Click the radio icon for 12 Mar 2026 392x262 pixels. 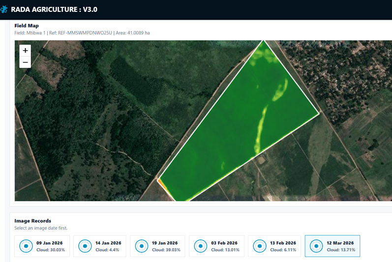316,246
